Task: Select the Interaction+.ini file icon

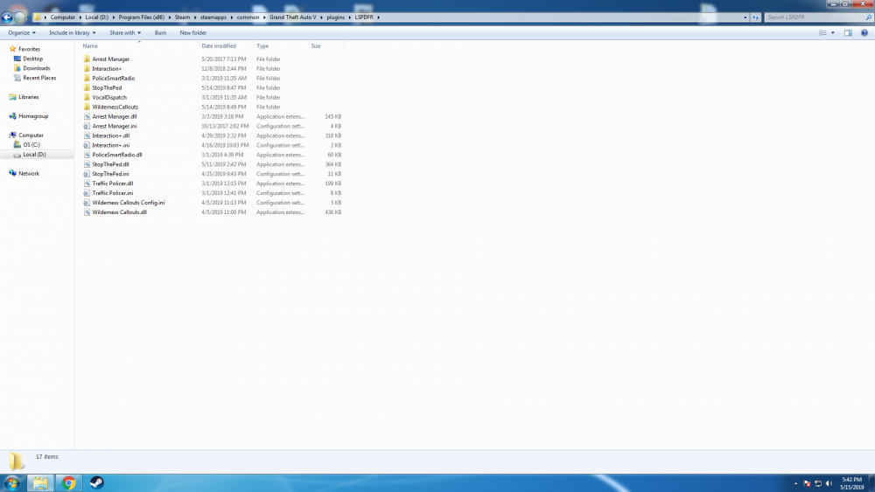Action: pos(87,145)
